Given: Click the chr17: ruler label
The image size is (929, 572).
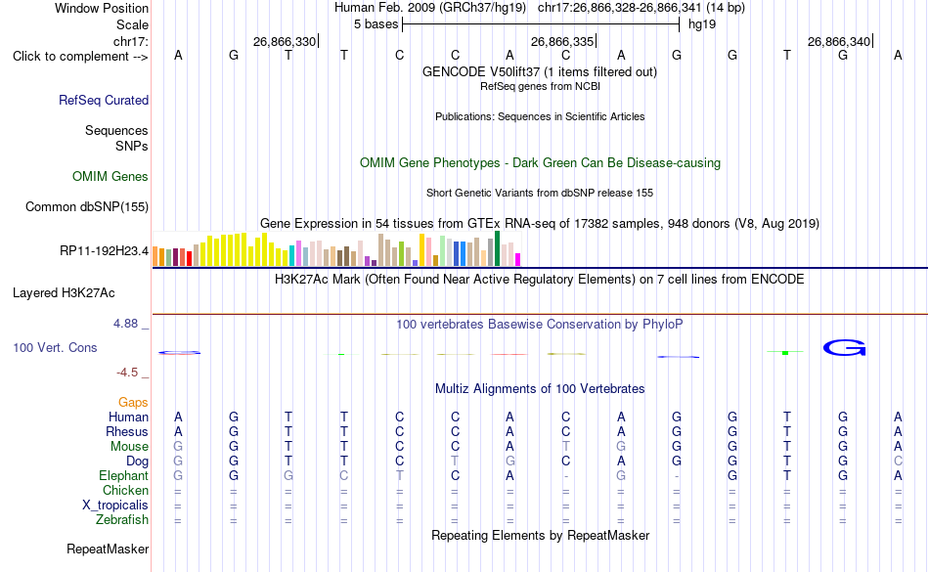Looking at the screenshot, I should pyautogui.click(x=131, y=41).
